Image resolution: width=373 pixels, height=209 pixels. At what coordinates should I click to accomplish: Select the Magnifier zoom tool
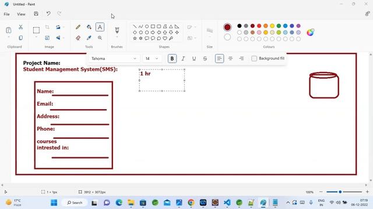(100, 38)
